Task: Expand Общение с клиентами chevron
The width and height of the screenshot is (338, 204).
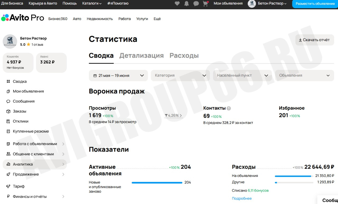Action: pyautogui.click(x=63, y=154)
